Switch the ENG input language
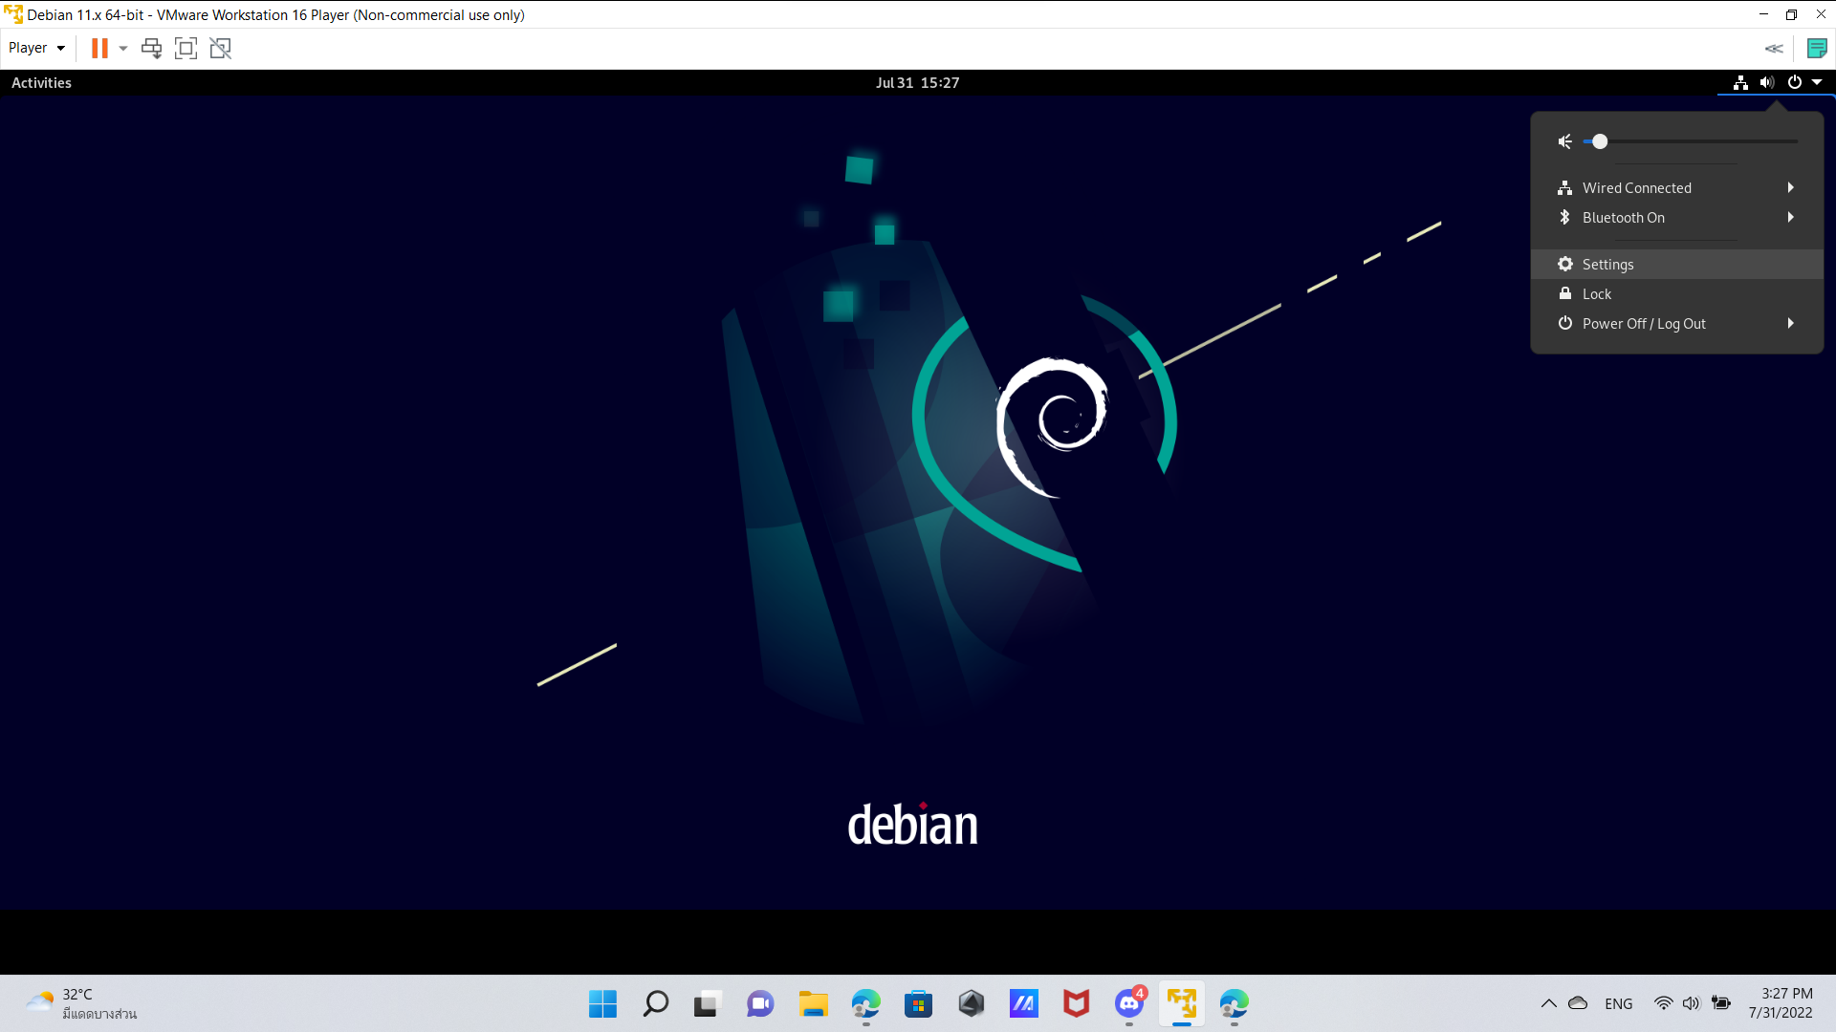The height and width of the screenshot is (1032, 1836). click(x=1619, y=1004)
